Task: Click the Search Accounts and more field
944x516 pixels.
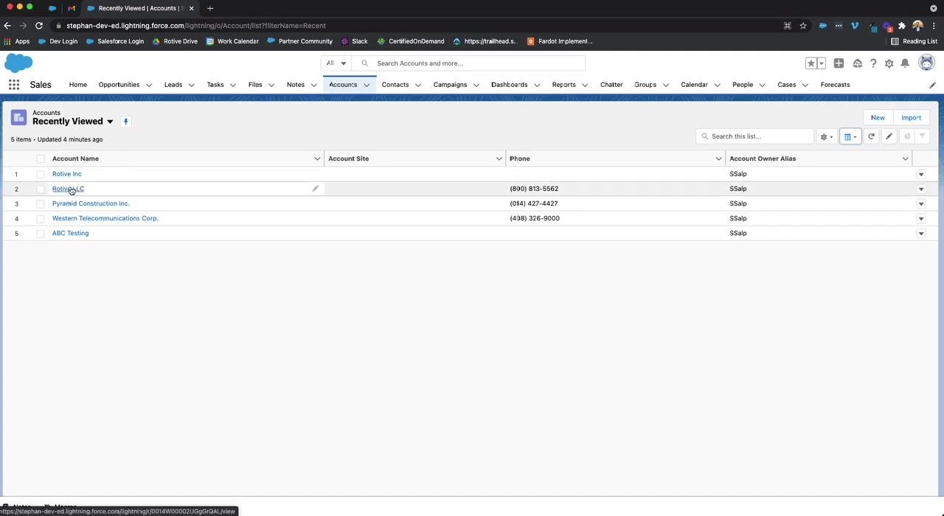Action: (x=468, y=63)
